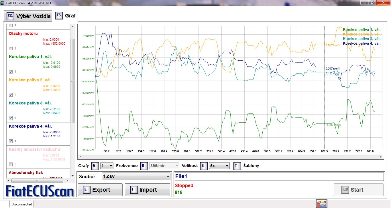The image size is (391, 208).
Task: Click the printer icon in status bar
Action: click(321, 204)
